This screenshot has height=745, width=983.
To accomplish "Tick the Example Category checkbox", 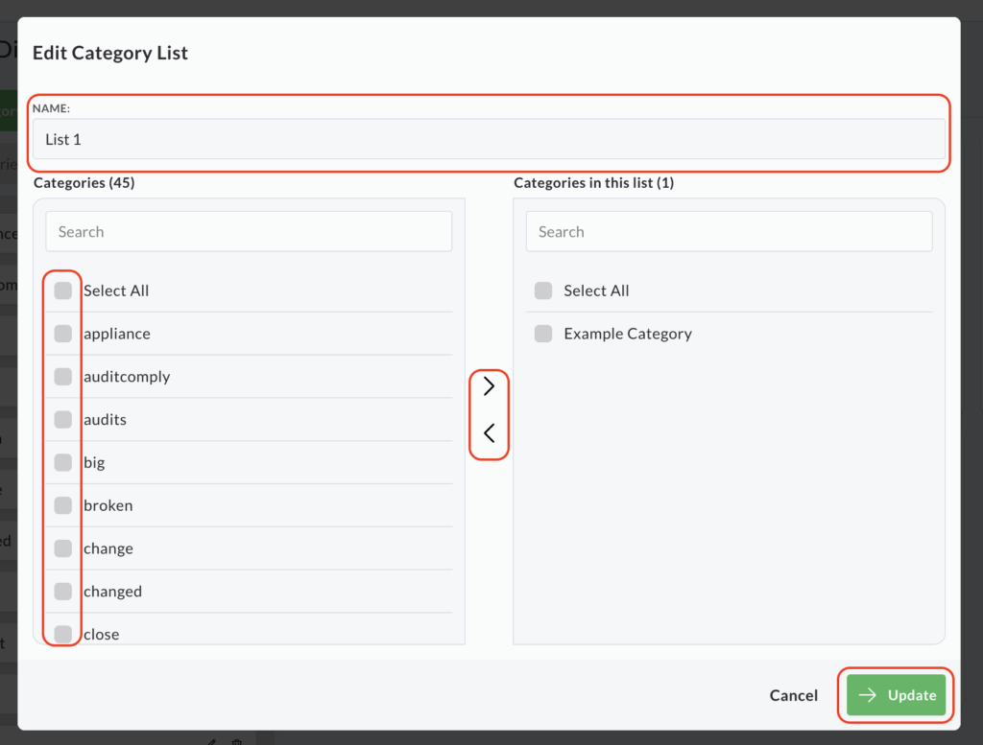I will pyautogui.click(x=543, y=334).
